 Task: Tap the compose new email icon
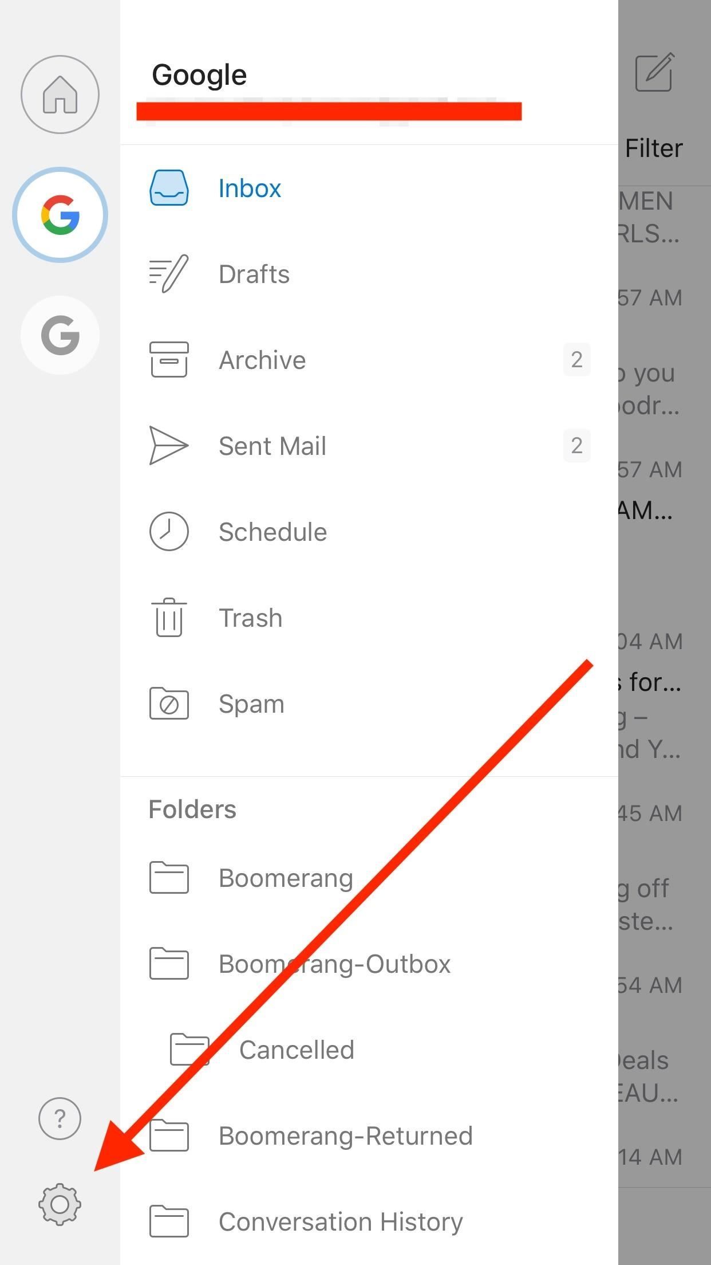click(654, 73)
